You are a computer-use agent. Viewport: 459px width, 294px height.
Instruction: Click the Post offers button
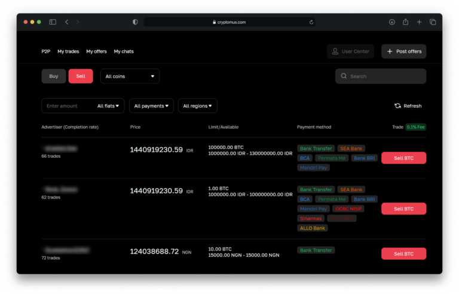click(404, 51)
